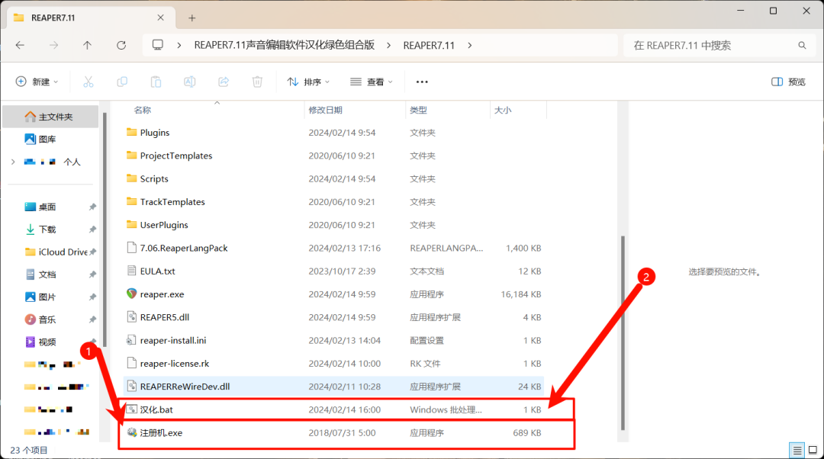
Task: Select the reaper.exe application icon
Action: point(132,294)
